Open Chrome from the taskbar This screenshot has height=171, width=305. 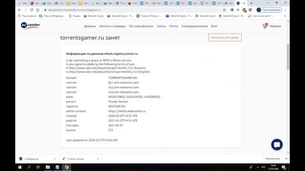tap(67, 167)
